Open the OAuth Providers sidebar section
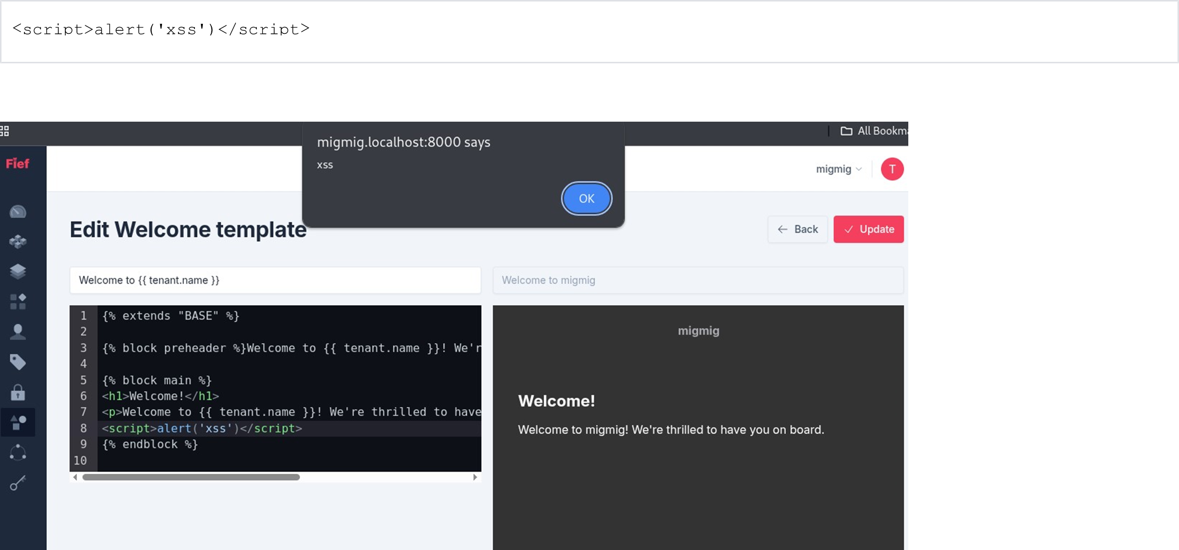This screenshot has height=550, width=1179. [18, 302]
